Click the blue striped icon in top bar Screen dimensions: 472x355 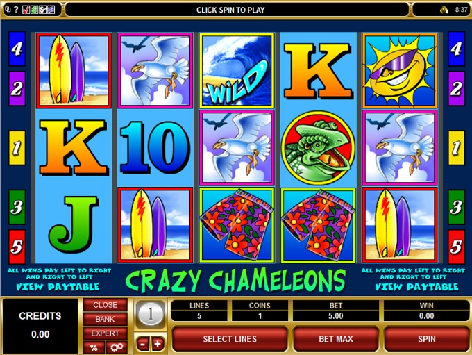[x=51, y=10]
